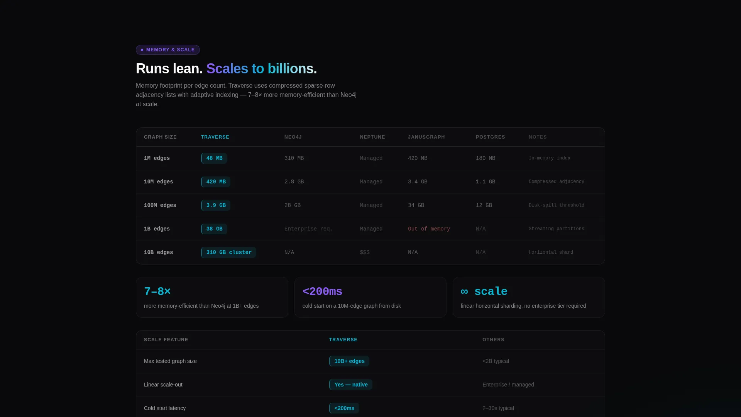741x417 pixels.
Task: Select 'Max tested graph size' row
Action: coord(370,361)
